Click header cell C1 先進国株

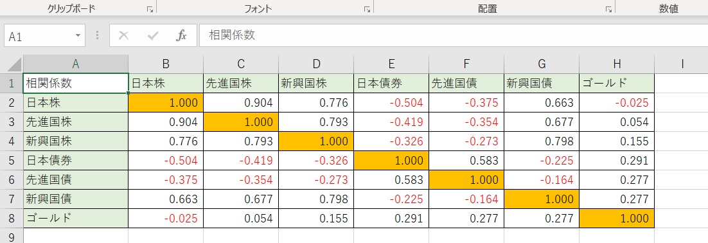click(241, 84)
